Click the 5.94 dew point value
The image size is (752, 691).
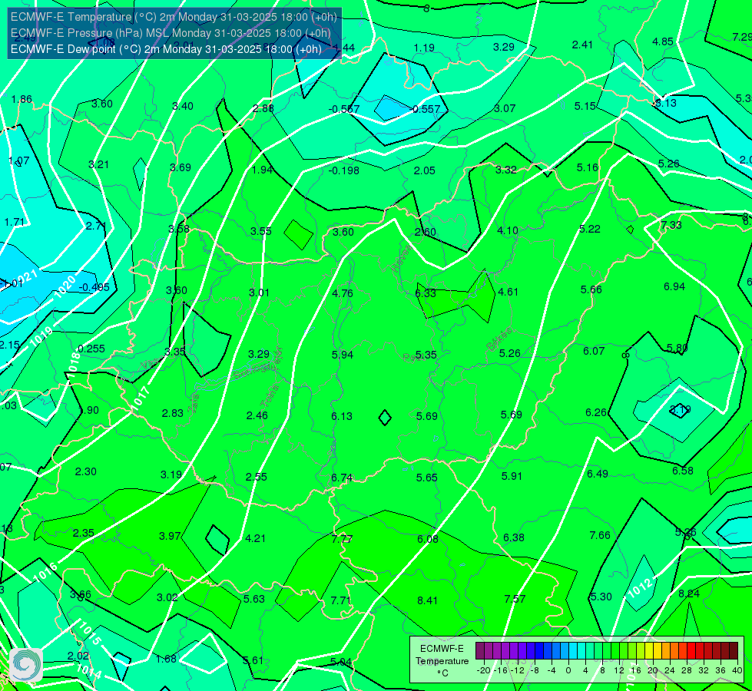point(343,355)
